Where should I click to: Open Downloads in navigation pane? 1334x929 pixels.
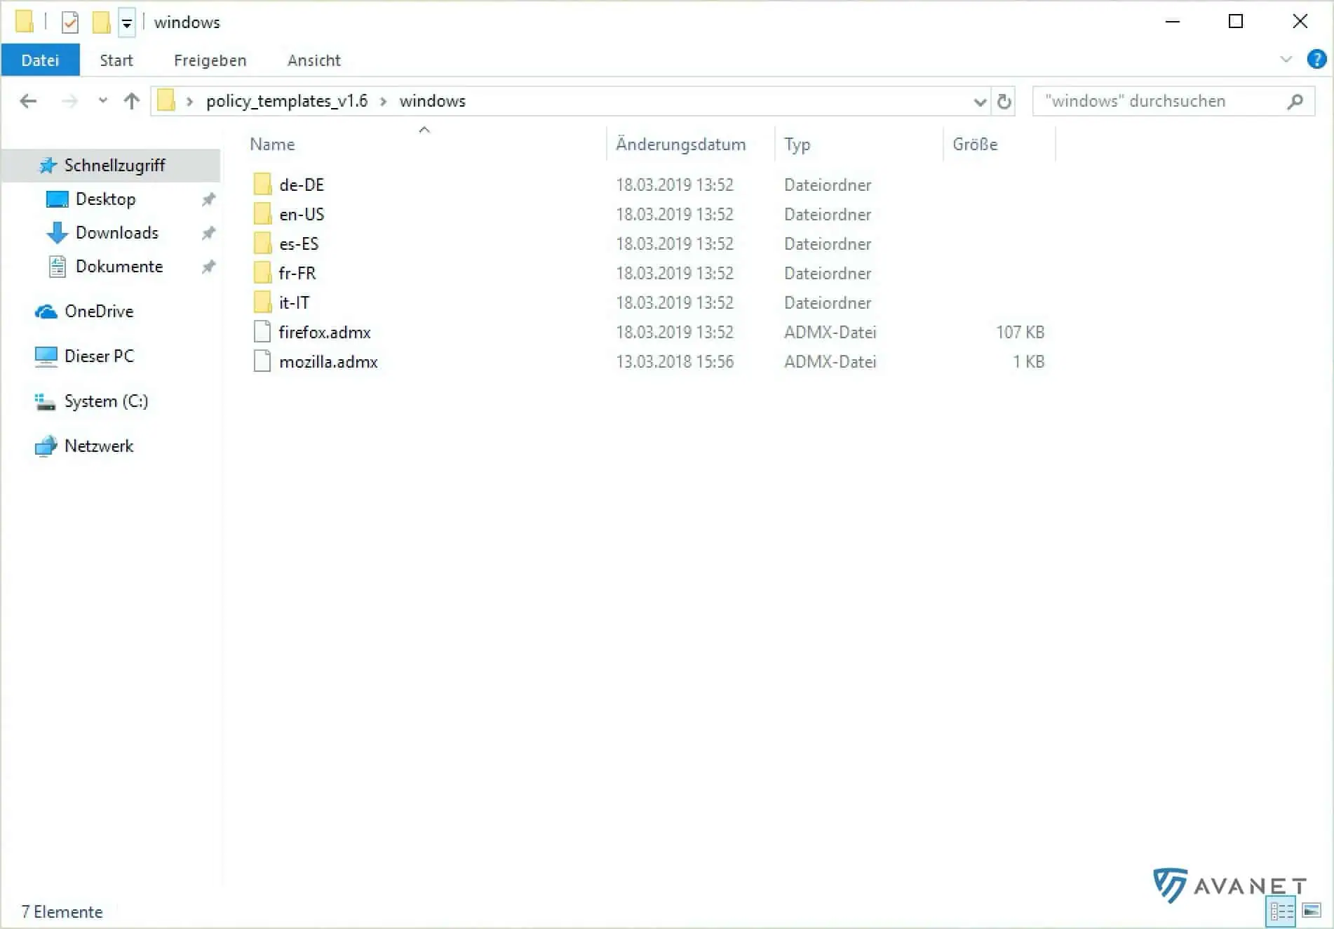[x=116, y=233]
